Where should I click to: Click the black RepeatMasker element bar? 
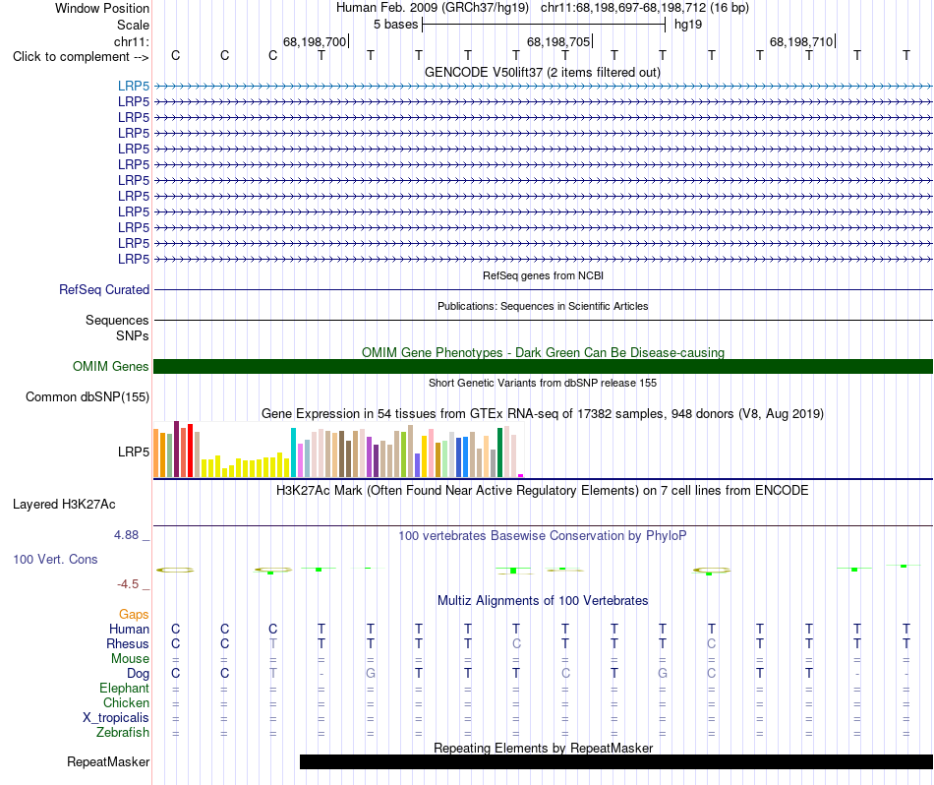tap(615, 761)
